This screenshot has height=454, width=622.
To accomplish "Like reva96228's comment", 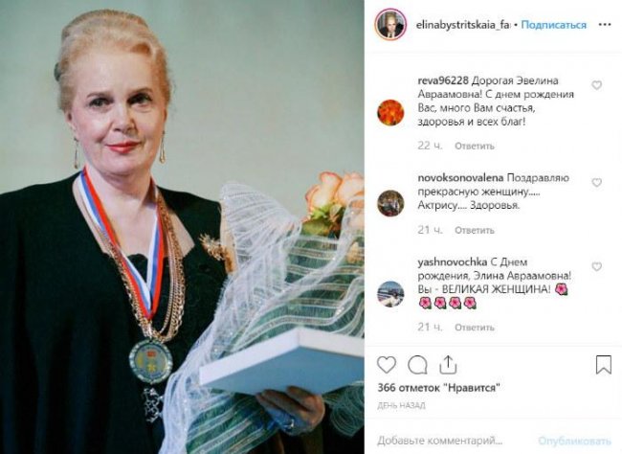I will point(596,85).
